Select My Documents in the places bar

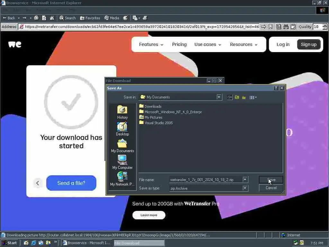(x=122, y=146)
